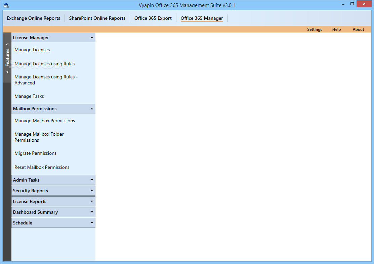
Task: Collapse the Mailbox Permissions section arrow
Action: pos(92,109)
